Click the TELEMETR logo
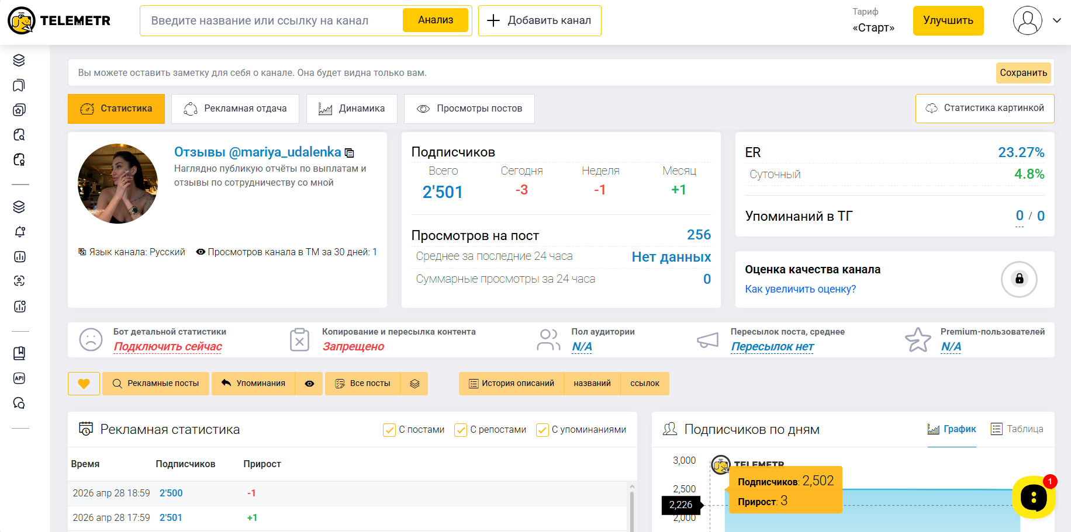Screen dimensions: 1071x532 [59, 20]
